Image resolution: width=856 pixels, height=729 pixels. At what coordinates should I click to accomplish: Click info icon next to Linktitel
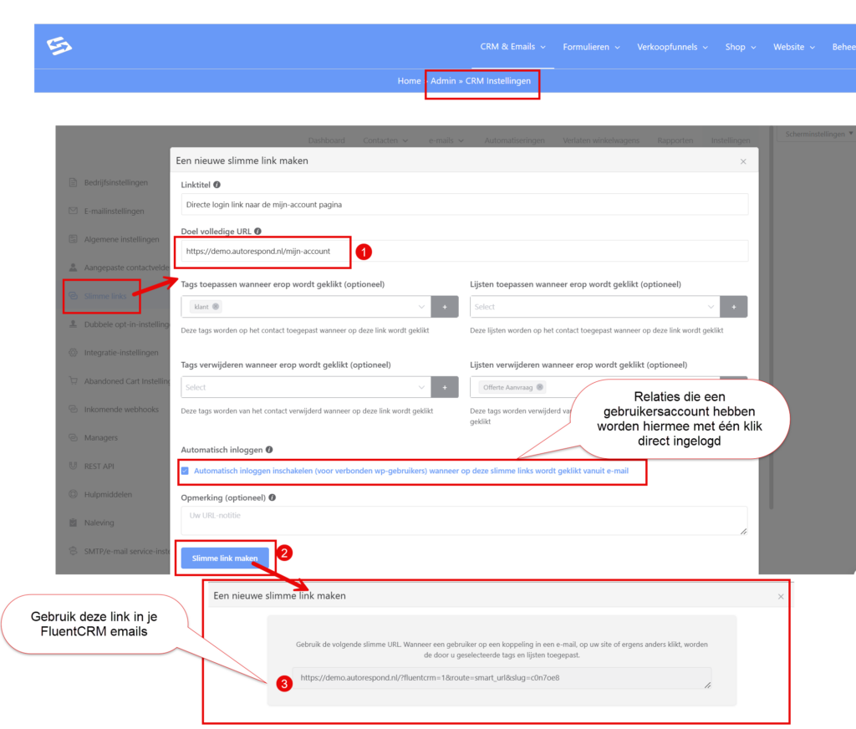(x=217, y=185)
